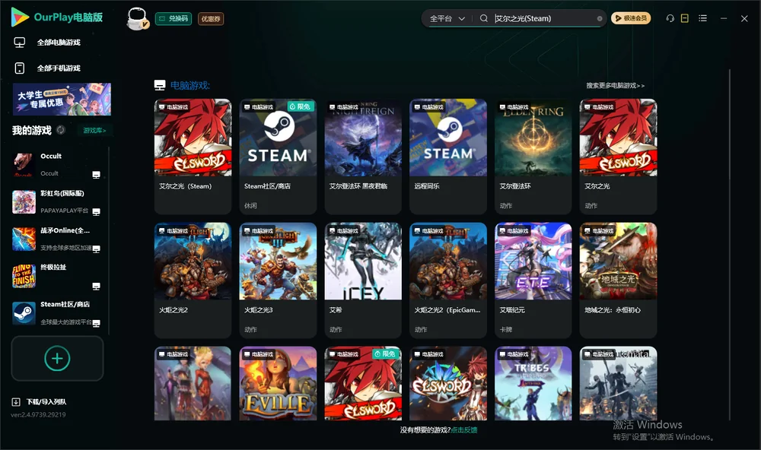
Task: Click the 极速会员 membership button
Action: point(631,18)
